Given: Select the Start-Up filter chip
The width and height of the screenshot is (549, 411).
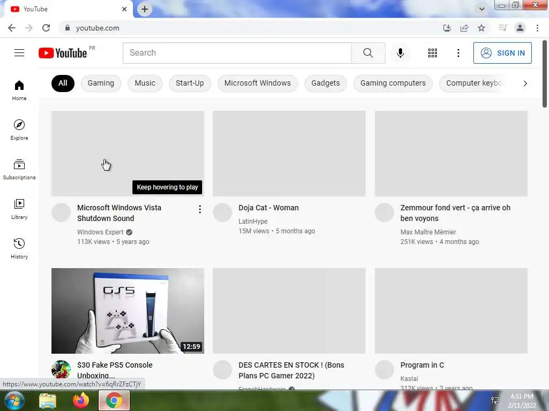Looking at the screenshot, I should 190,83.
